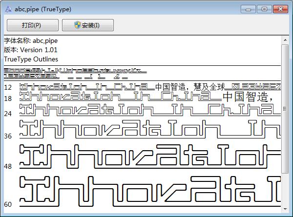Viewport: 293px width, 217px height.
Task: Maximize the abc,pipe font window
Action: [264, 9]
